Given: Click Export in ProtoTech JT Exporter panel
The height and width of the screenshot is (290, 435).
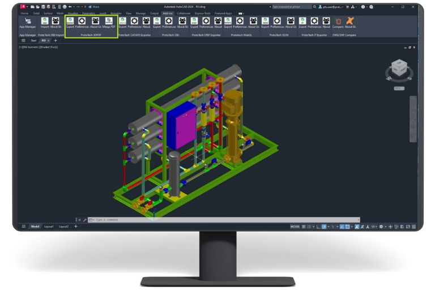Looking at the screenshot, I should pos(302,23).
